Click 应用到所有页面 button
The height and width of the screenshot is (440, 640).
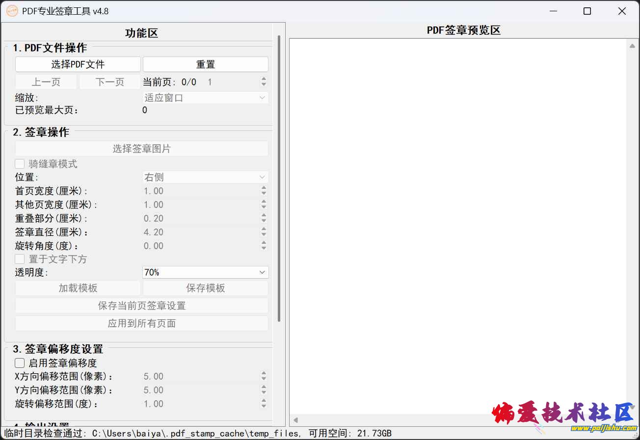click(x=141, y=323)
